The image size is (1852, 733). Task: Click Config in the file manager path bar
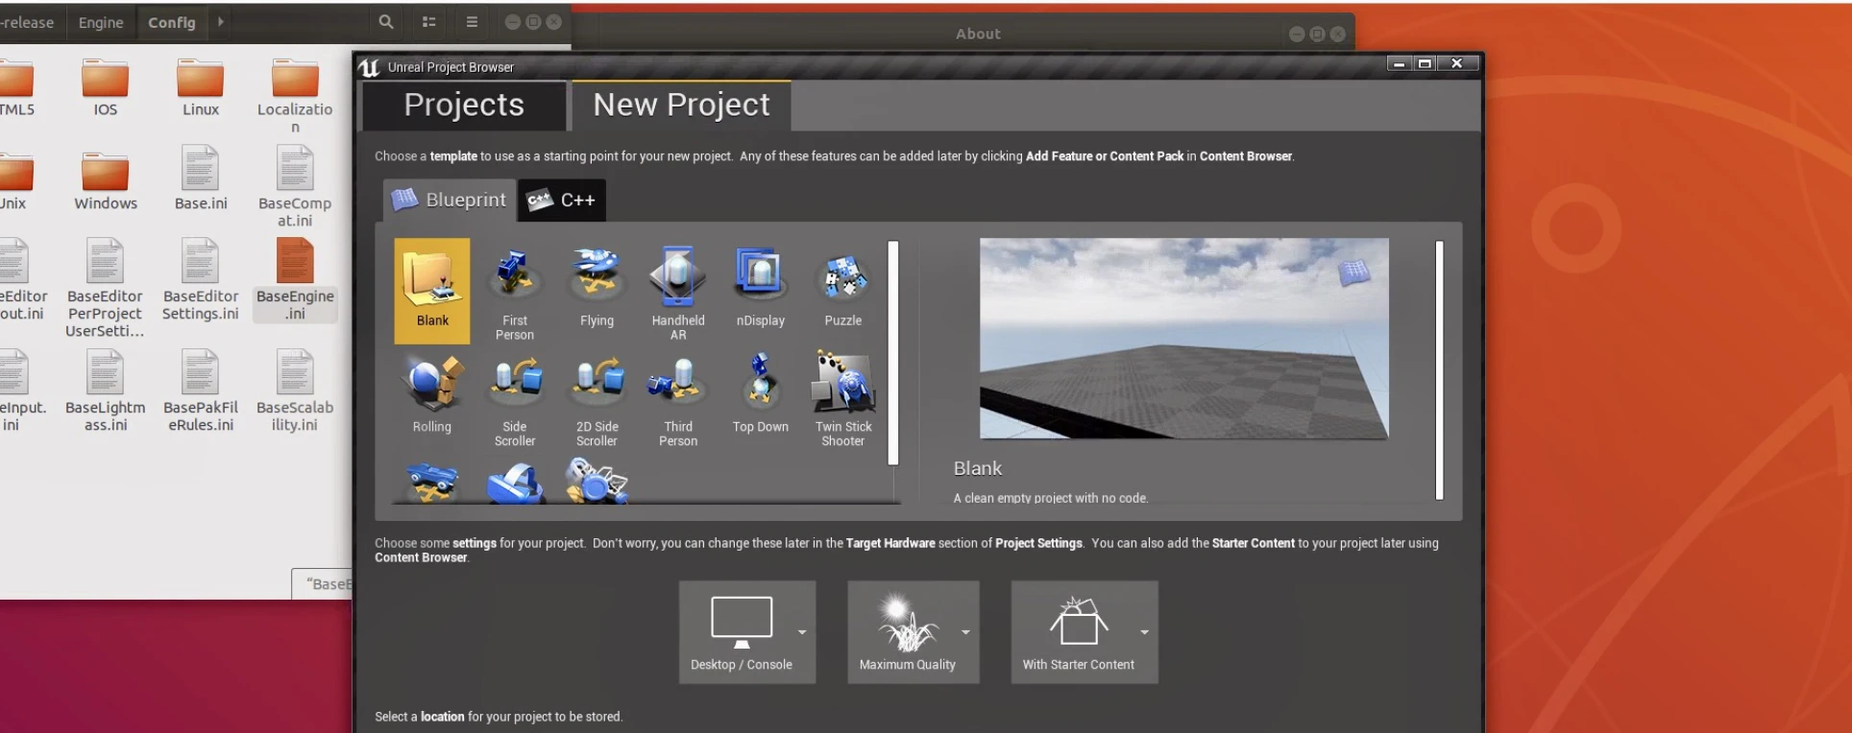pos(172,22)
